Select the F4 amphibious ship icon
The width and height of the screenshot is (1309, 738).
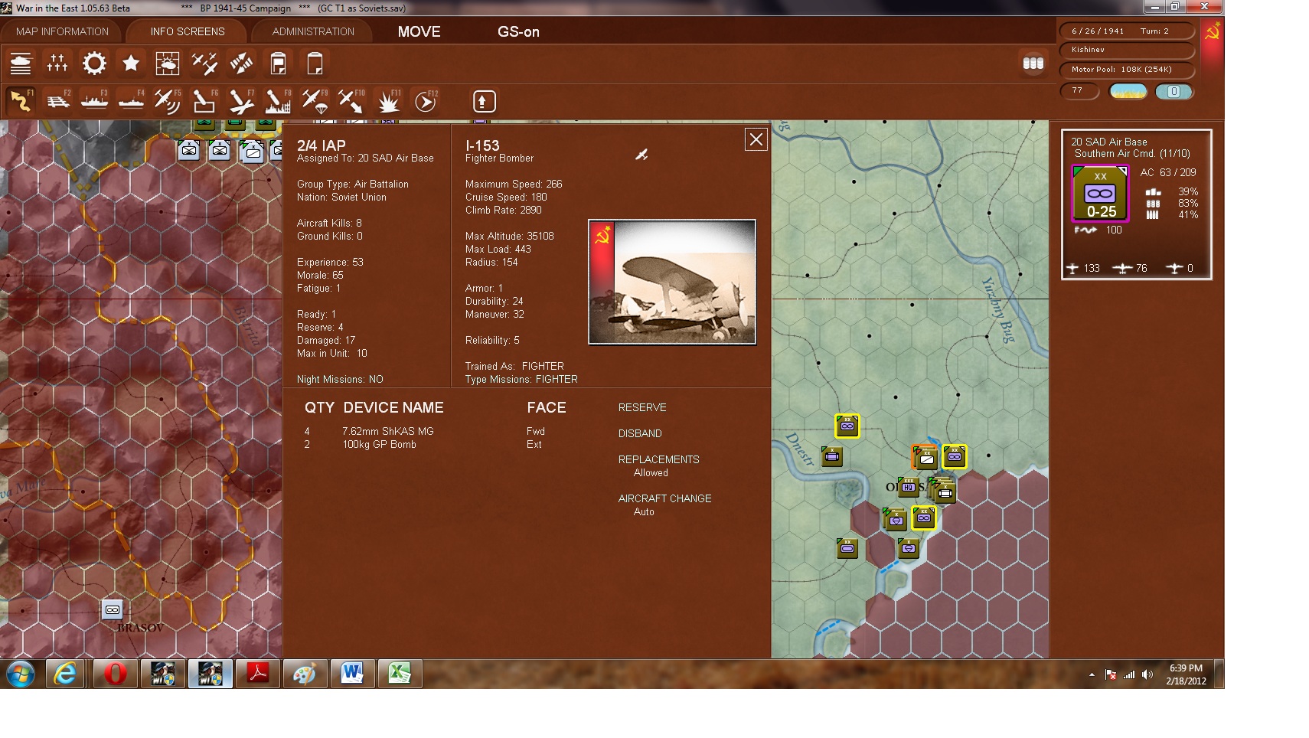(131, 101)
